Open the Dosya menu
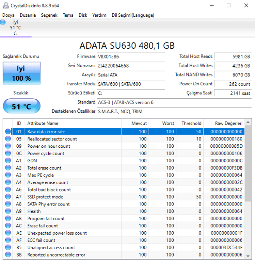The image size is (255, 262). coord(8,15)
